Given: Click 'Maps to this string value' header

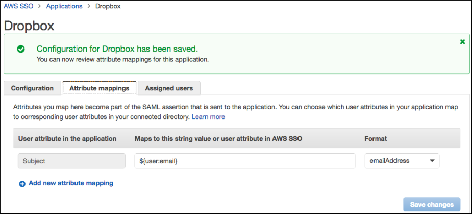Looking at the screenshot, I should (218, 138).
